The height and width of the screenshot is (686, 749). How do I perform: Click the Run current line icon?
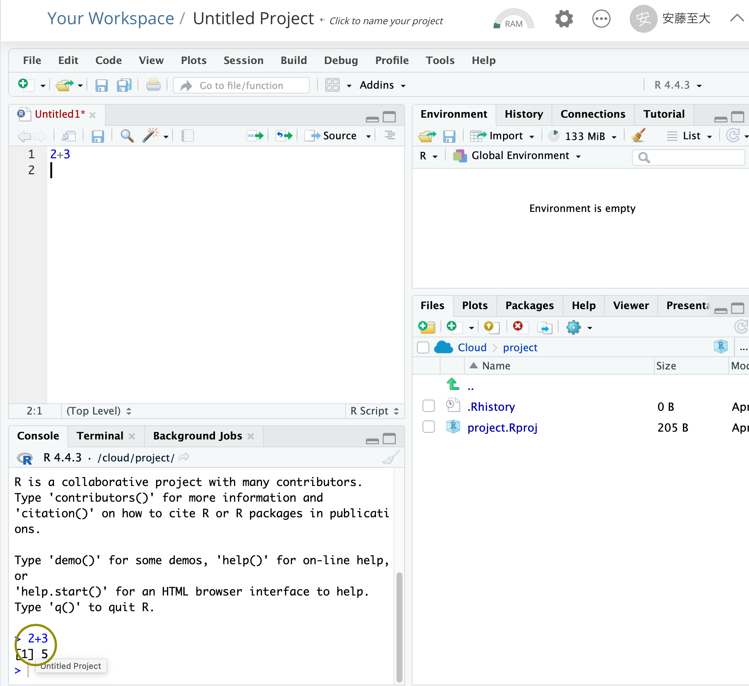[255, 136]
